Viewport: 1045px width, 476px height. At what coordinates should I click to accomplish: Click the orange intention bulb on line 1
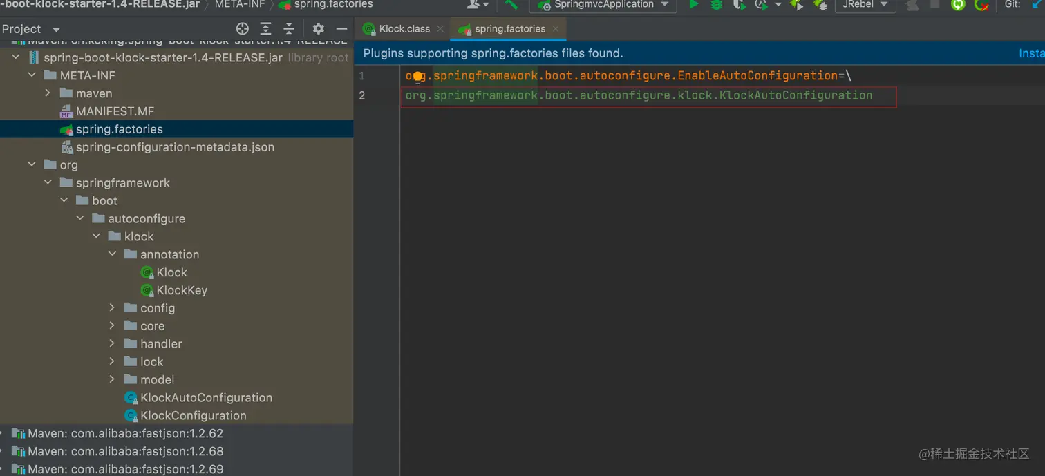(x=417, y=77)
